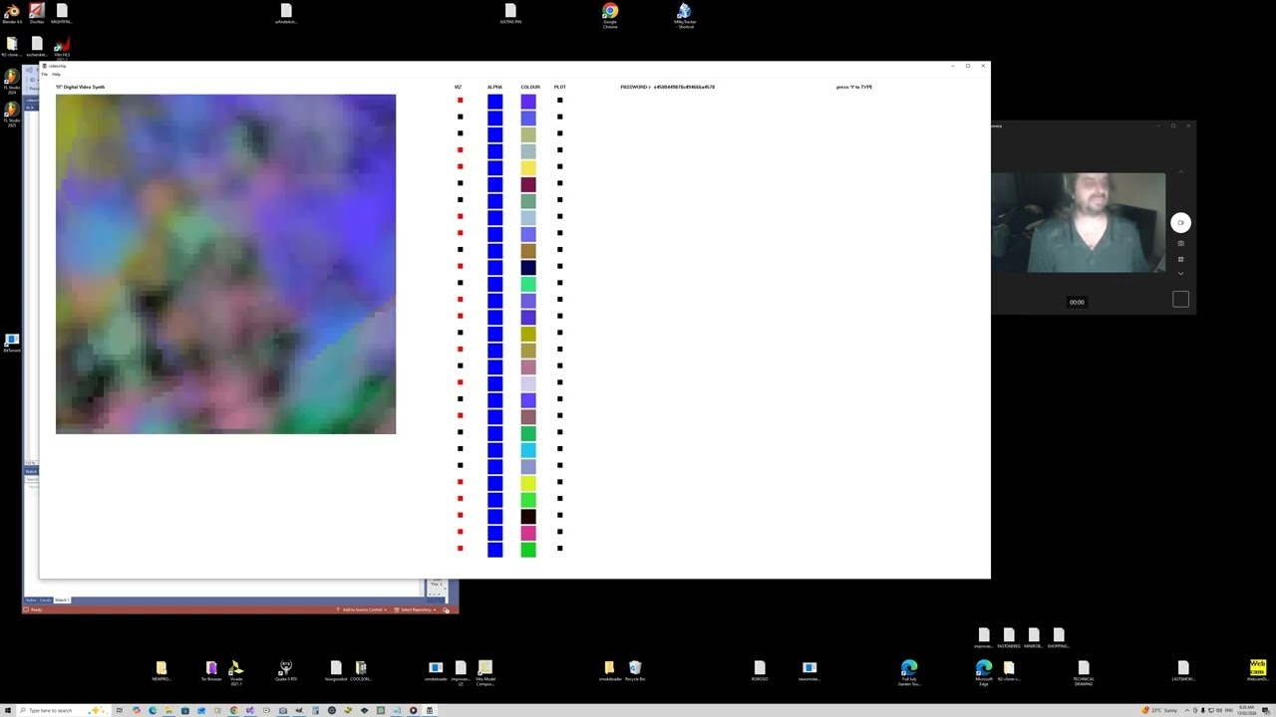This screenshot has width=1276, height=717.
Task: Click the ALPHA column header
Action: point(494,87)
